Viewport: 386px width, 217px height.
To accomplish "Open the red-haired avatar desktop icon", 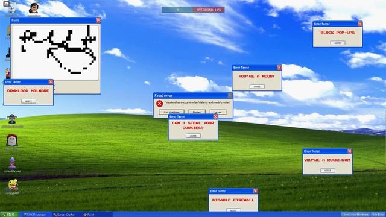I will tap(12, 140).
